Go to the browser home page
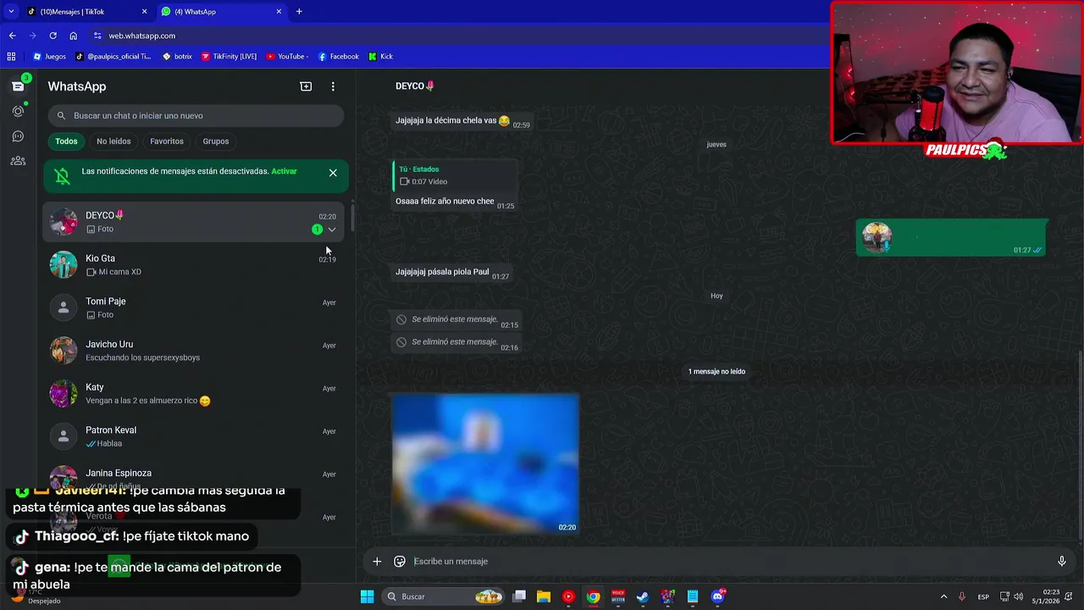 [x=73, y=36]
